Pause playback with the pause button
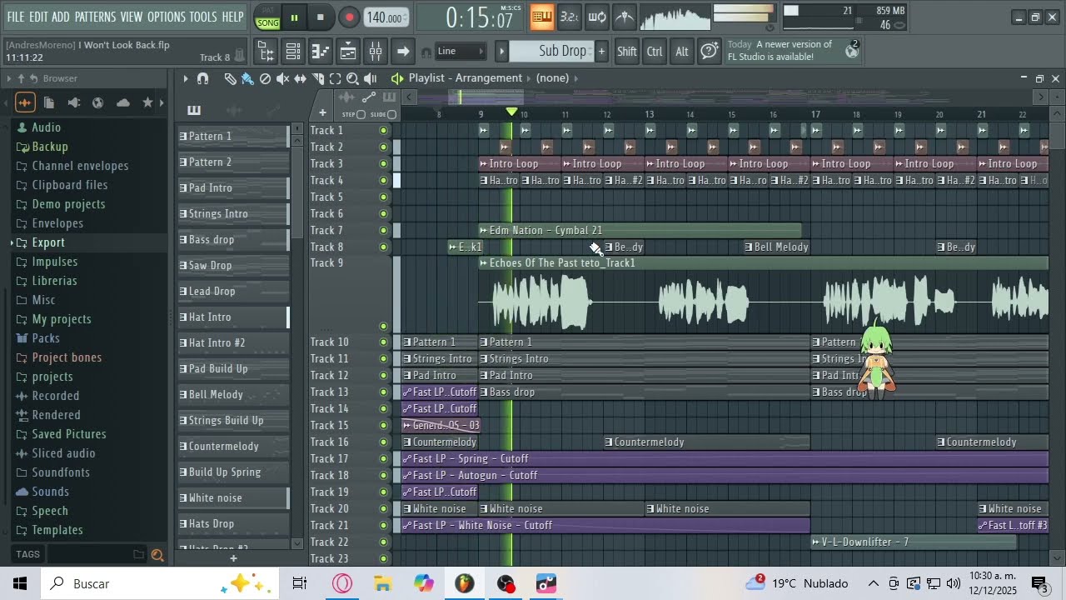Viewport: 1066px width, 600px height. [294, 17]
